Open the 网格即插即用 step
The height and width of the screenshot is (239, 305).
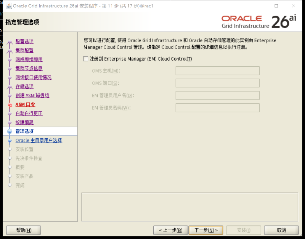pos(29,59)
